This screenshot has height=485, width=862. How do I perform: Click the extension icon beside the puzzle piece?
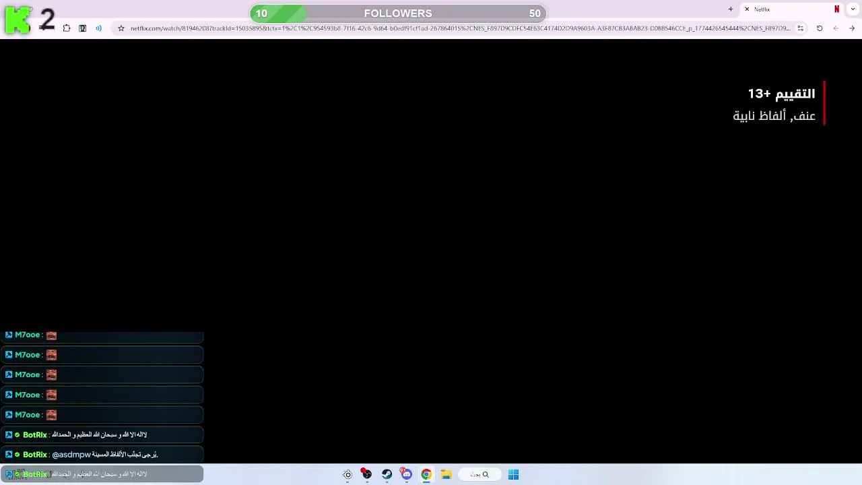82,28
